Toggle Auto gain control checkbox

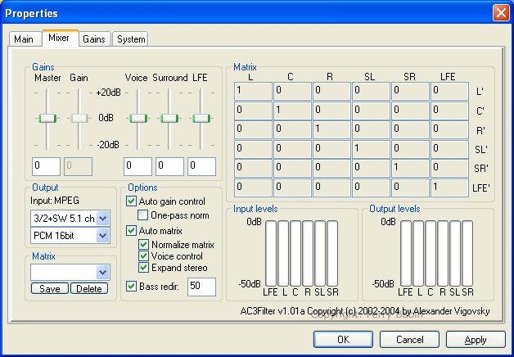click(132, 201)
